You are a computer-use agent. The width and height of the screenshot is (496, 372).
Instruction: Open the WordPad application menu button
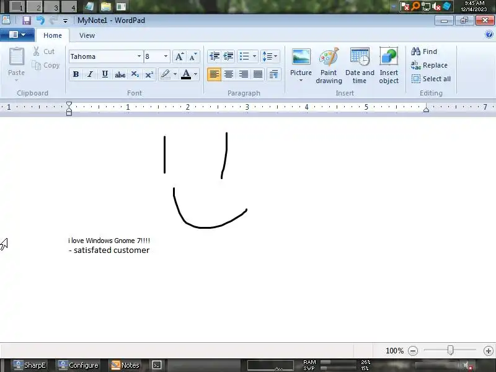[x=17, y=35]
